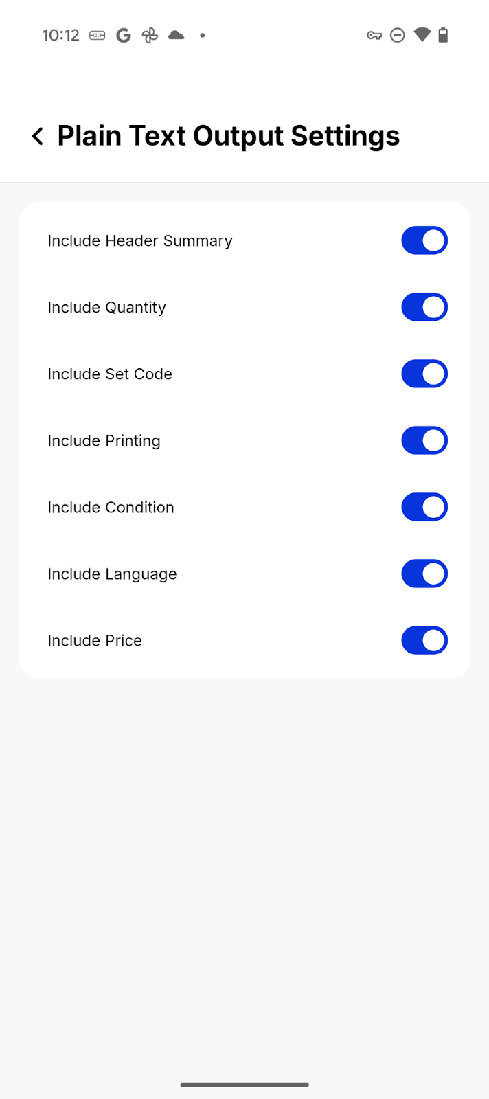Screen dimensions: 489x1099
Task: Turn off the Include Language toggle
Action: [x=424, y=574]
